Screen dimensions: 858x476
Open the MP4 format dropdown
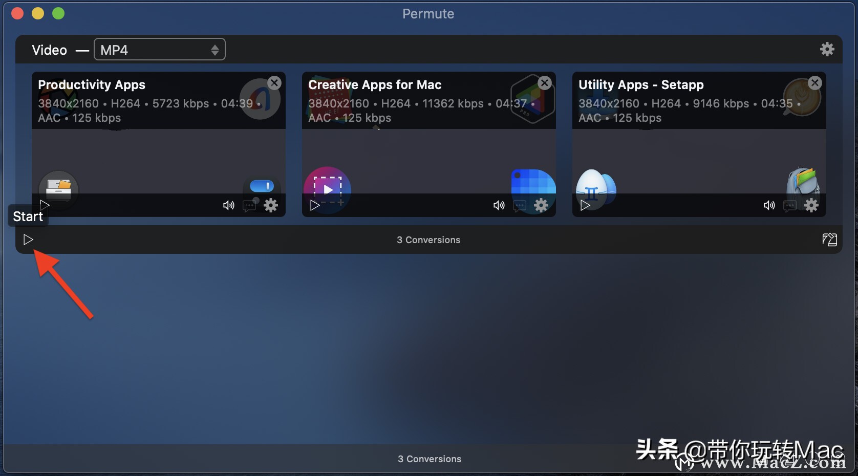(x=160, y=50)
